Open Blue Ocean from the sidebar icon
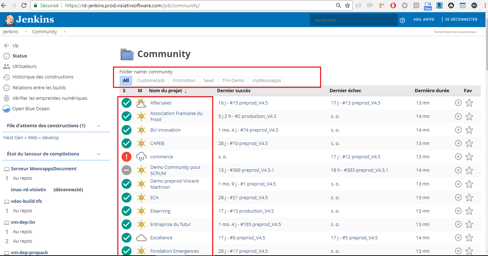Viewport: 488px width, 256px height. (6, 108)
